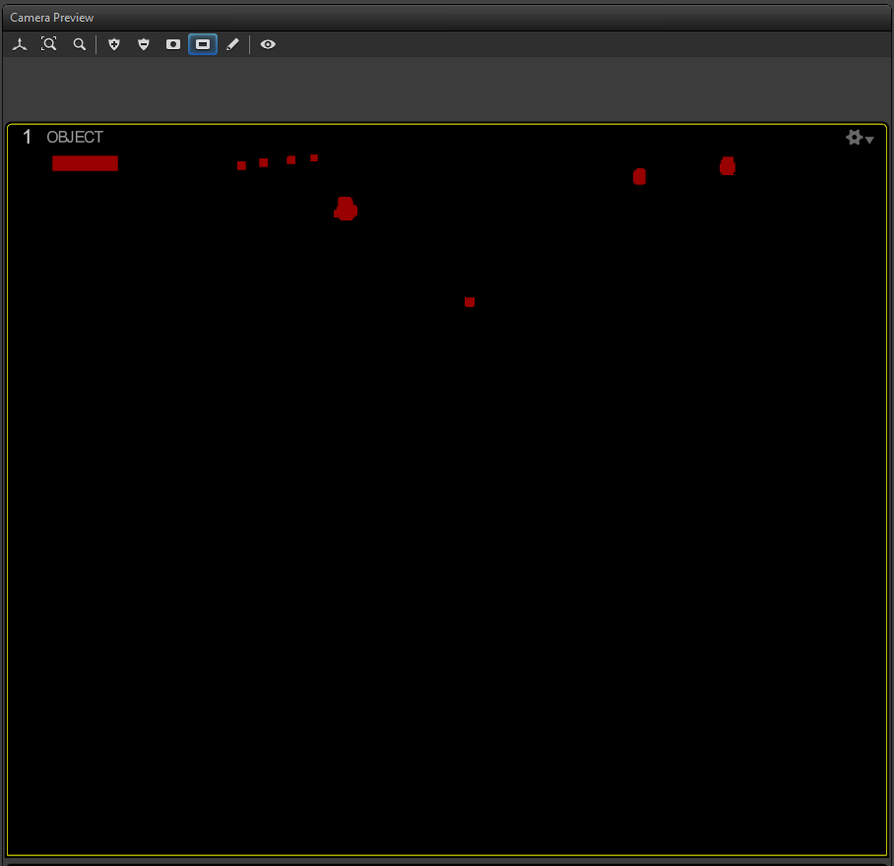Click the Camera Preview panel title
Image resolution: width=894 pixels, height=866 pixels.
(52, 18)
